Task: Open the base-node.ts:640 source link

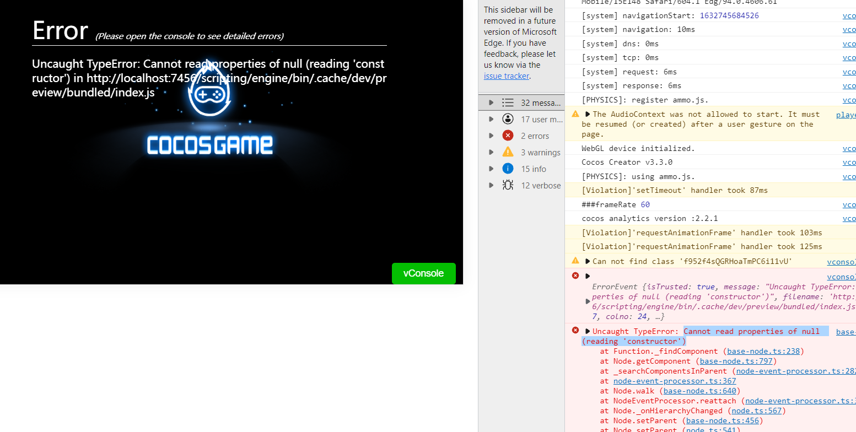Action: [700, 391]
